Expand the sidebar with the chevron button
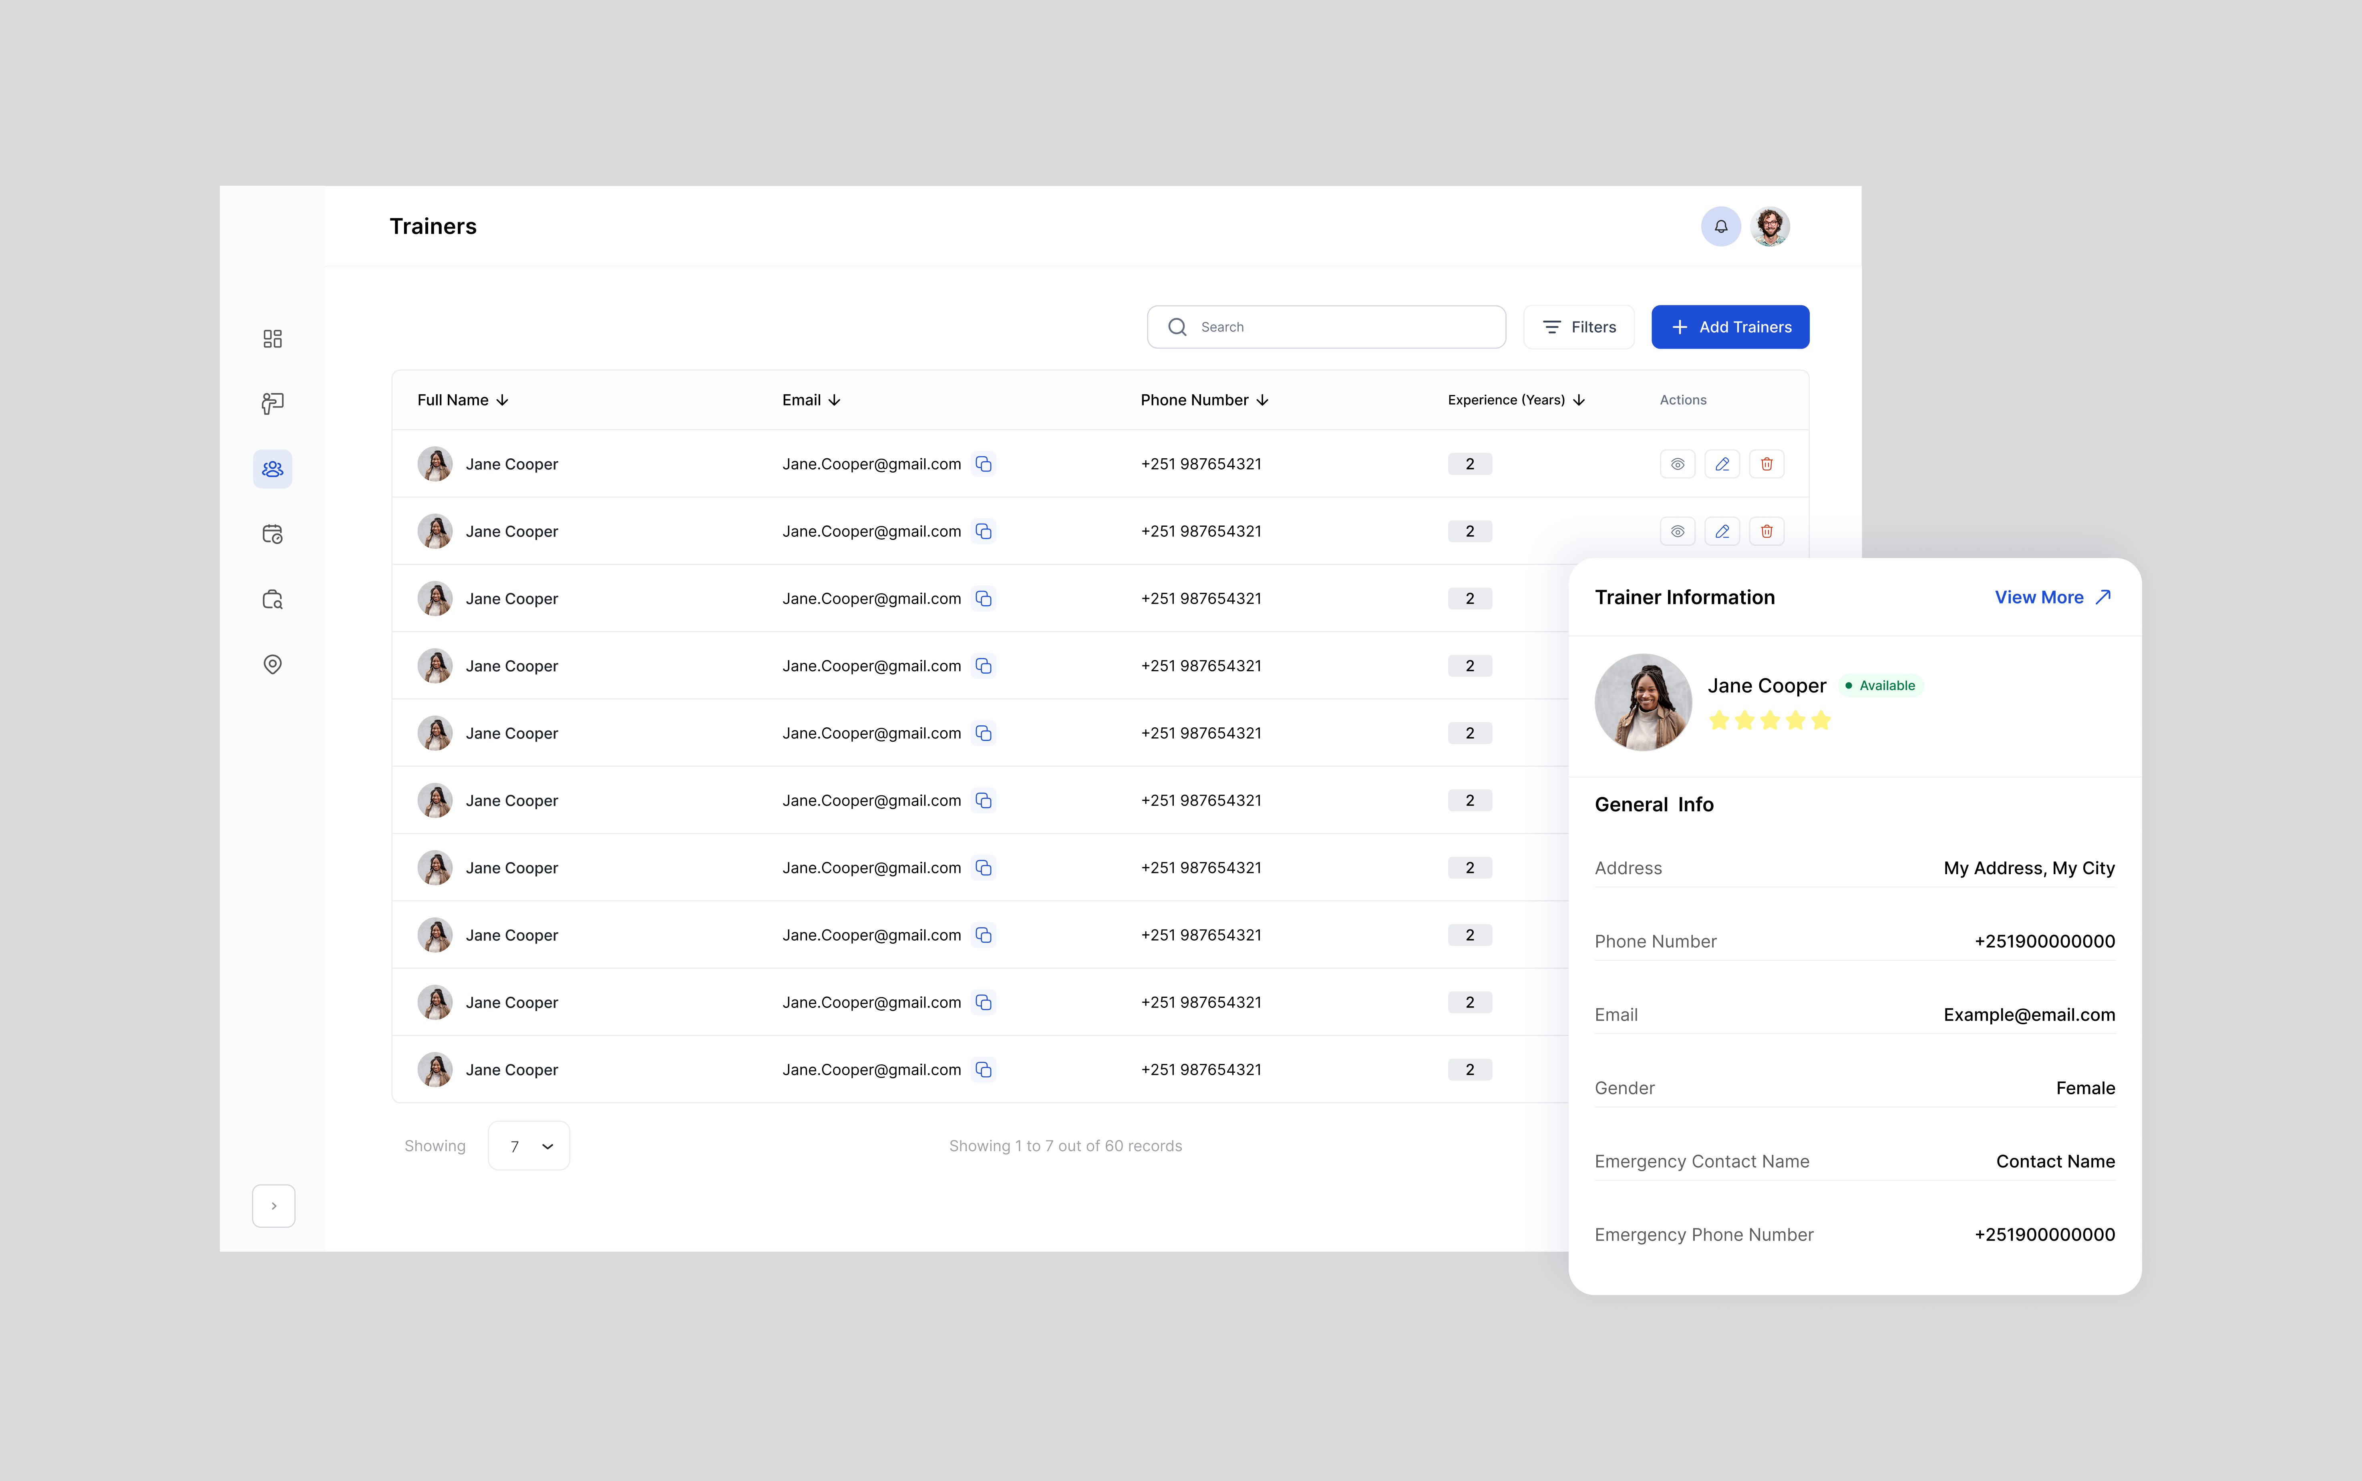 [274, 1206]
